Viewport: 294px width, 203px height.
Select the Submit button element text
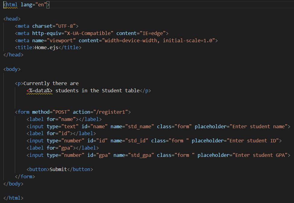tap(59, 169)
